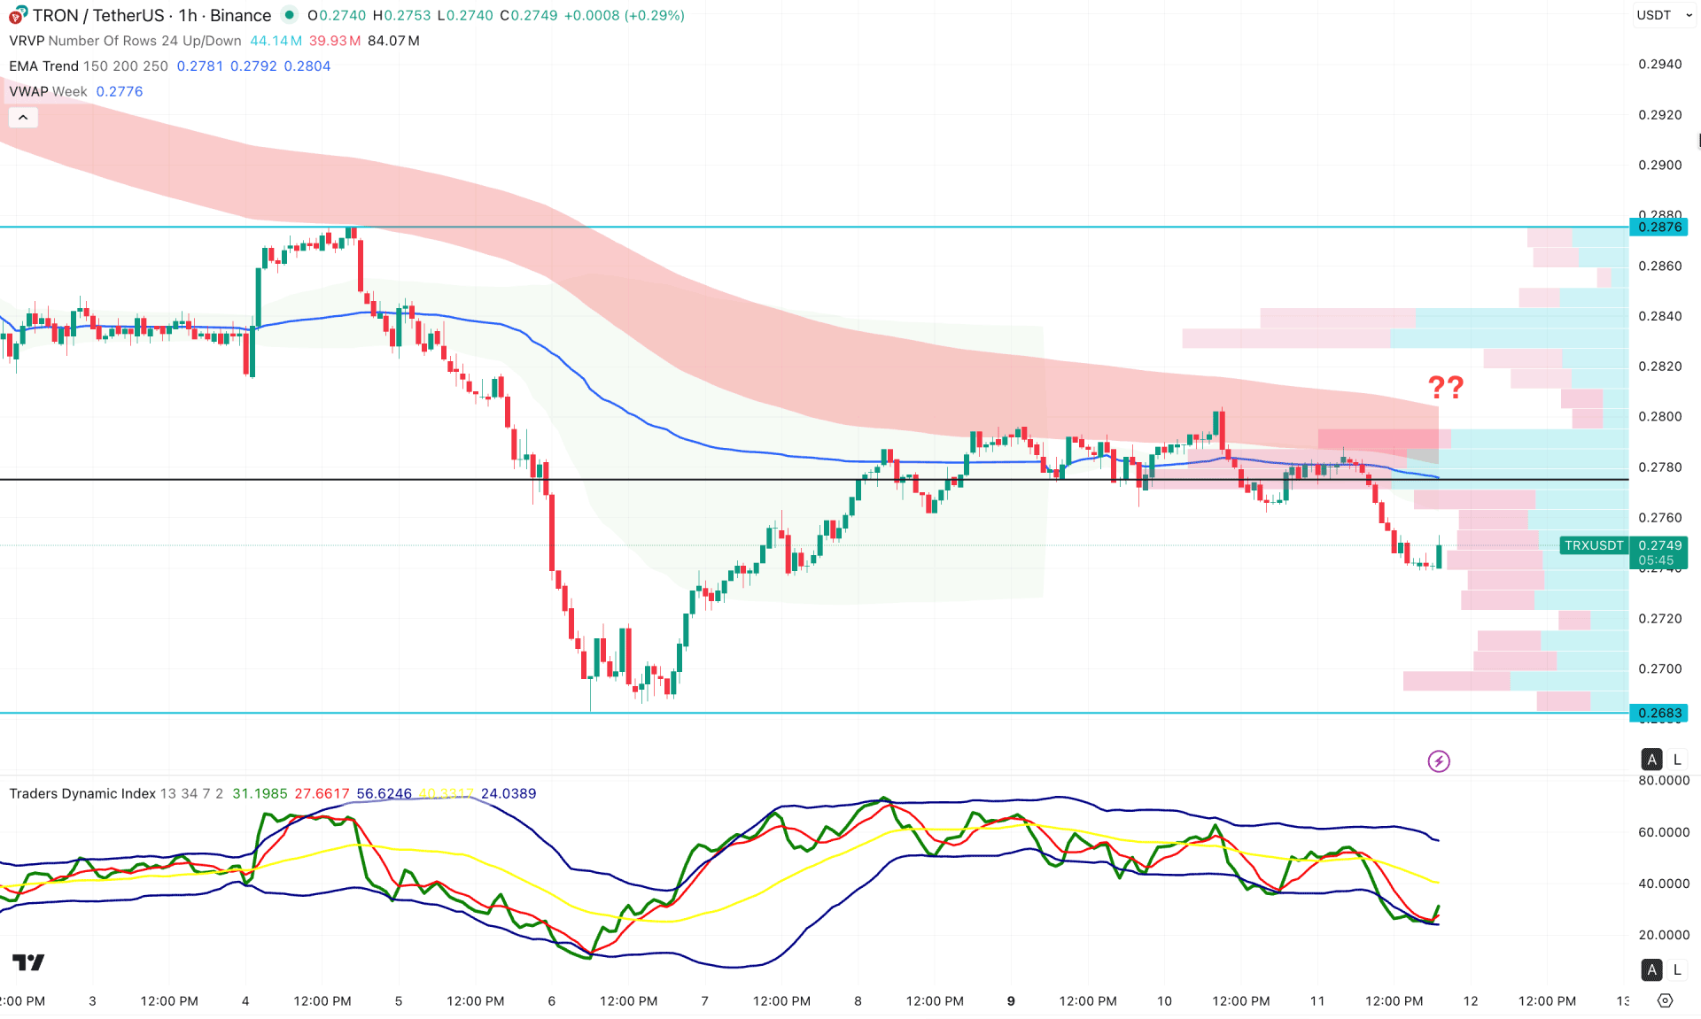Click the VWAP Week indicator label
Image resolution: width=1701 pixels, height=1019 pixels.
[47, 91]
